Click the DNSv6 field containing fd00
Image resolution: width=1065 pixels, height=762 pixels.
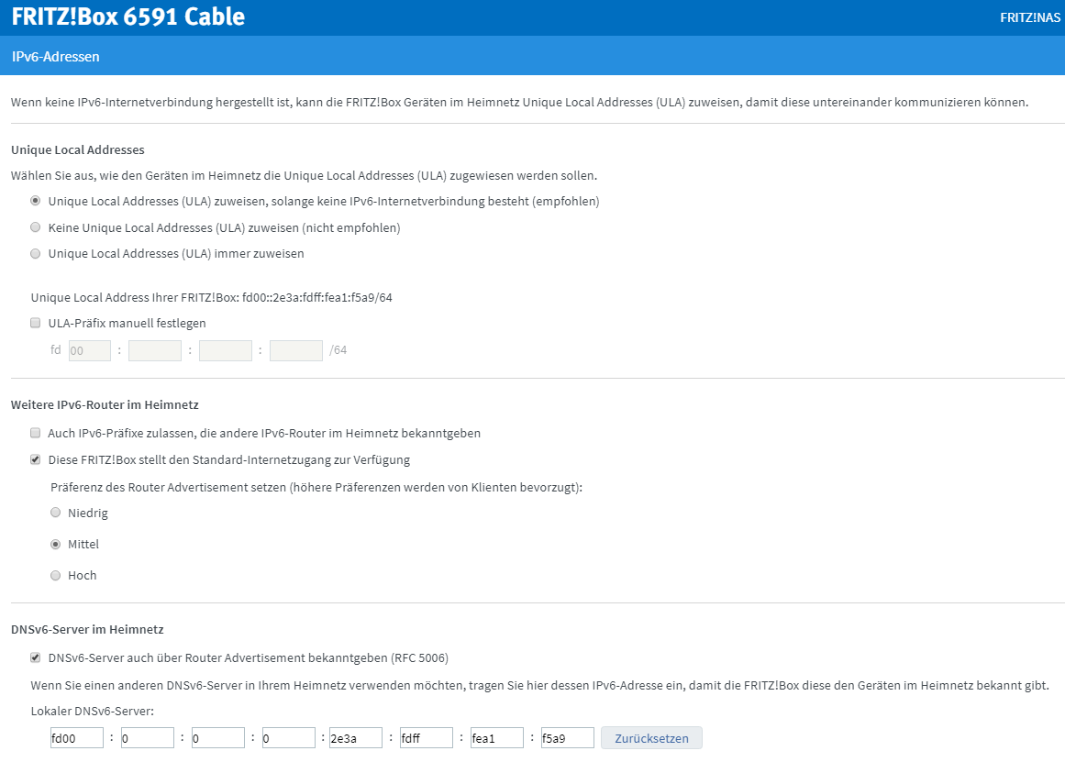[x=77, y=738]
